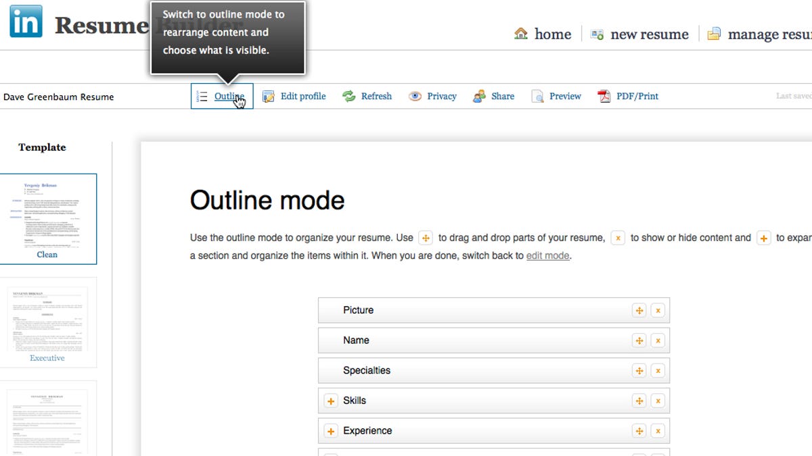Screen dimensions: 812x456
Task: Click the Refresh text button
Action: pyautogui.click(x=376, y=97)
